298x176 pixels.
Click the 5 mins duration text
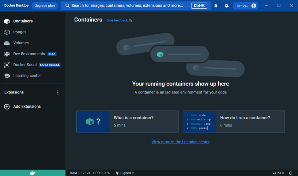[x=120, y=125]
